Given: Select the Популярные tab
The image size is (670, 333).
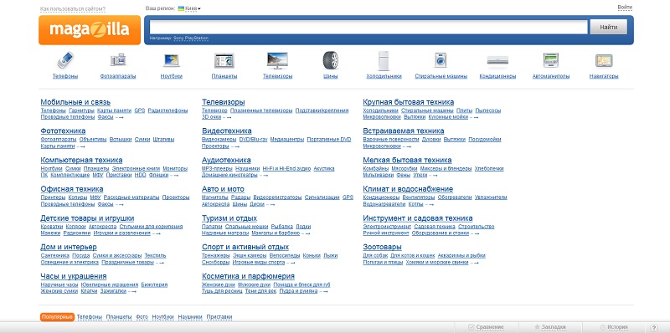Looking at the screenshot, I should [57, 317].
